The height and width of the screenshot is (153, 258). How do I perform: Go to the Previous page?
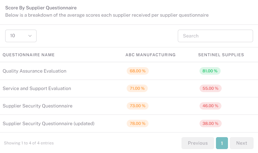[x=198, y=143]
